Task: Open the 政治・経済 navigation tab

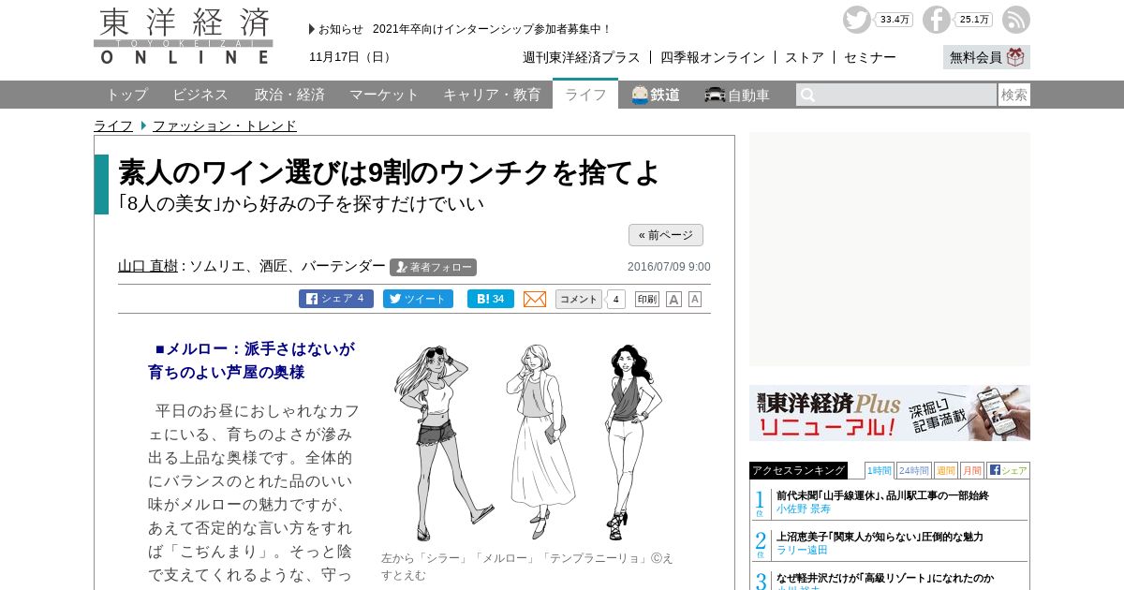Action: 289,95
